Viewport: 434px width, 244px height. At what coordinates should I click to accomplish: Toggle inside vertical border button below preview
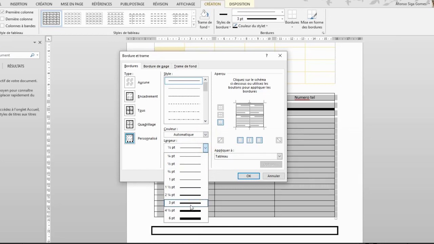[250, 140]
